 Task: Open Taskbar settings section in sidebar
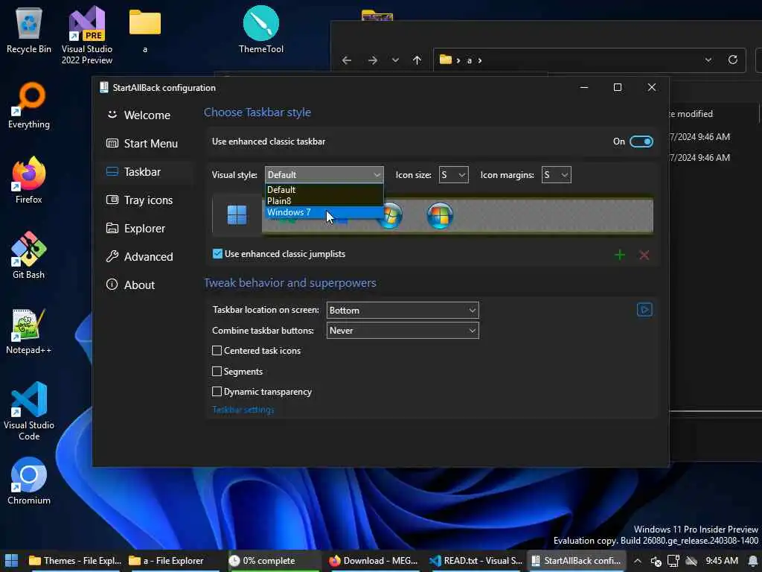[147, 172]
